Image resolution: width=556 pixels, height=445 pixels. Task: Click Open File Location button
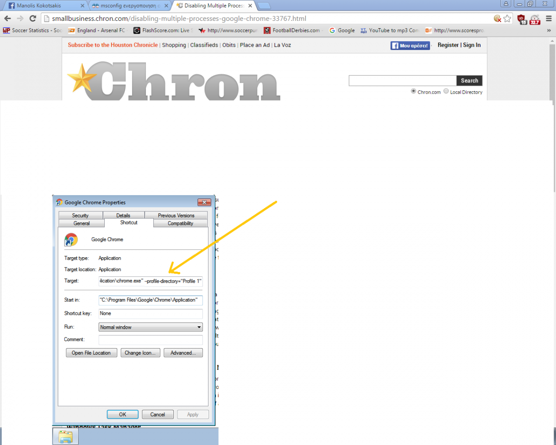coord(91,353)
